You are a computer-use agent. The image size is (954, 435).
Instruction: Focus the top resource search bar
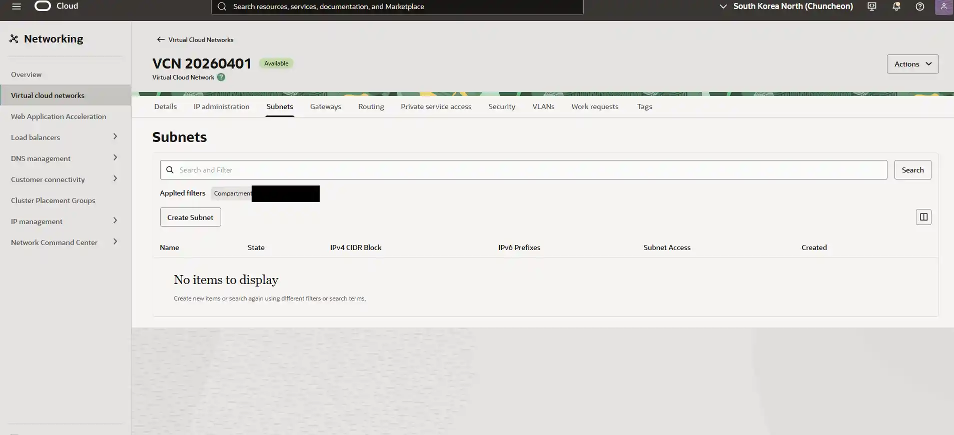pos(397,7)
